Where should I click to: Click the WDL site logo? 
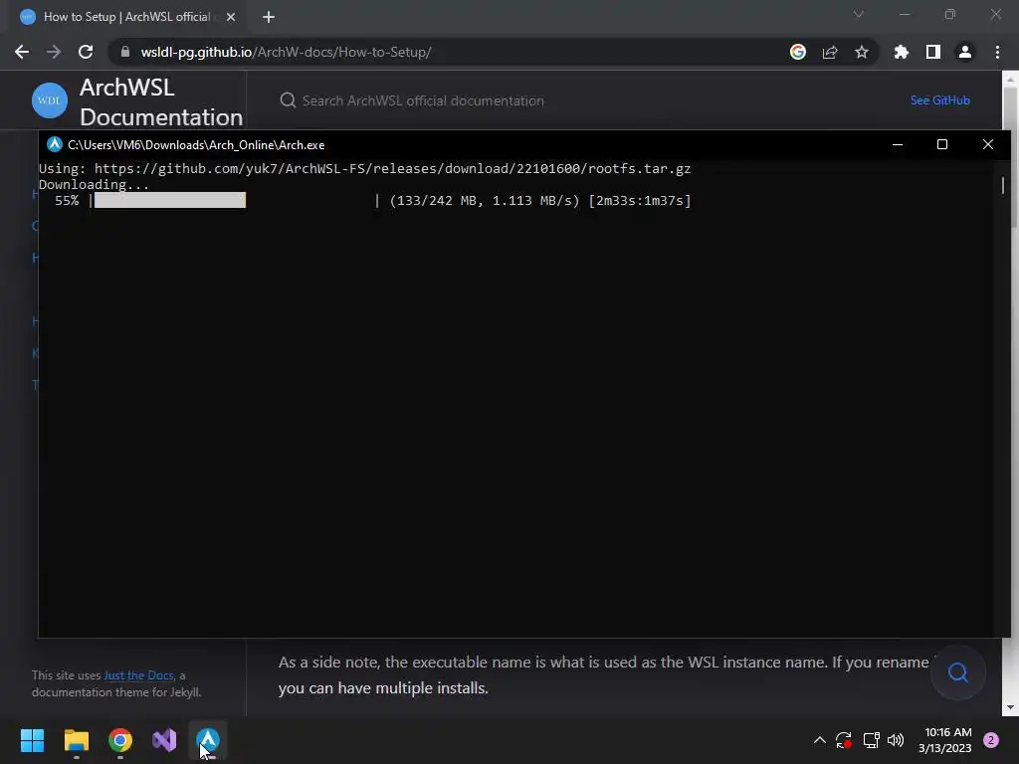click(x=50, y=100)
